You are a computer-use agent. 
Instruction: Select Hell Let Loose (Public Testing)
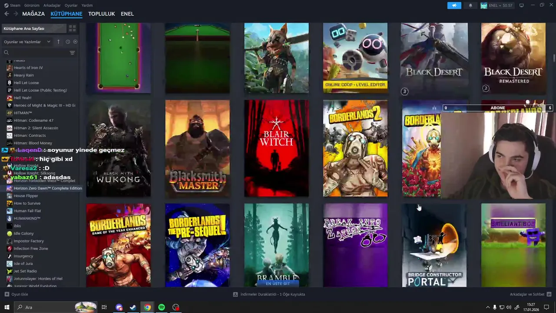click(x=40, y=90)
